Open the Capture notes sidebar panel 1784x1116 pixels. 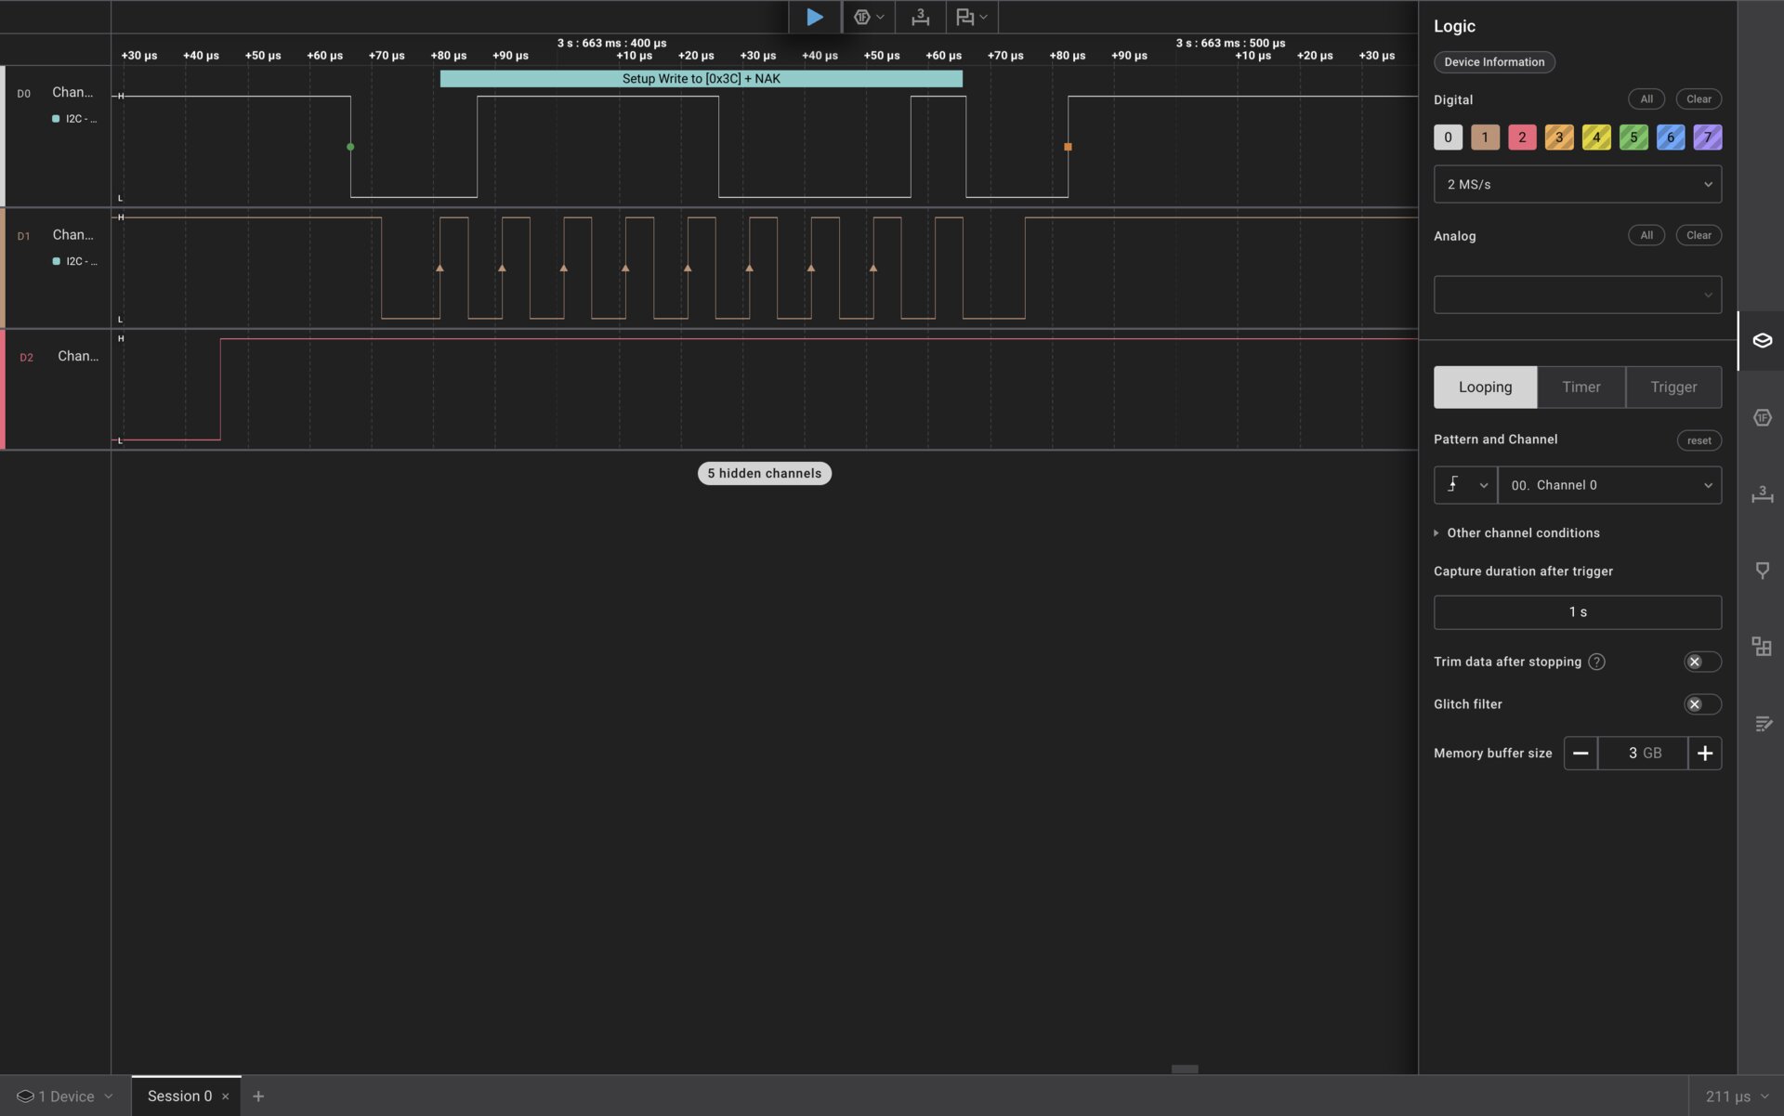pyautogui.click(x=1763, y=724)
